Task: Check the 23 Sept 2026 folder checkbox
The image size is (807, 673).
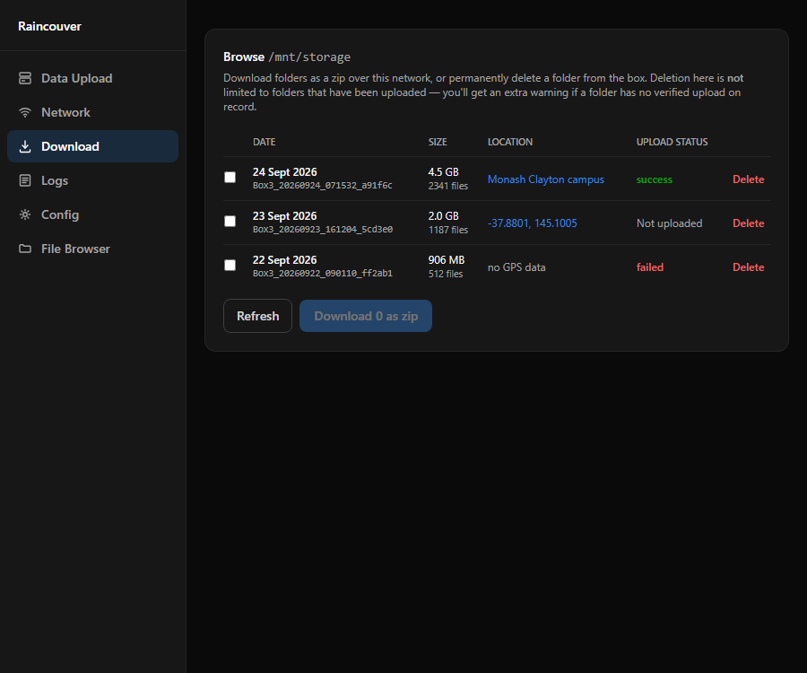Action: tap(230, 221)
